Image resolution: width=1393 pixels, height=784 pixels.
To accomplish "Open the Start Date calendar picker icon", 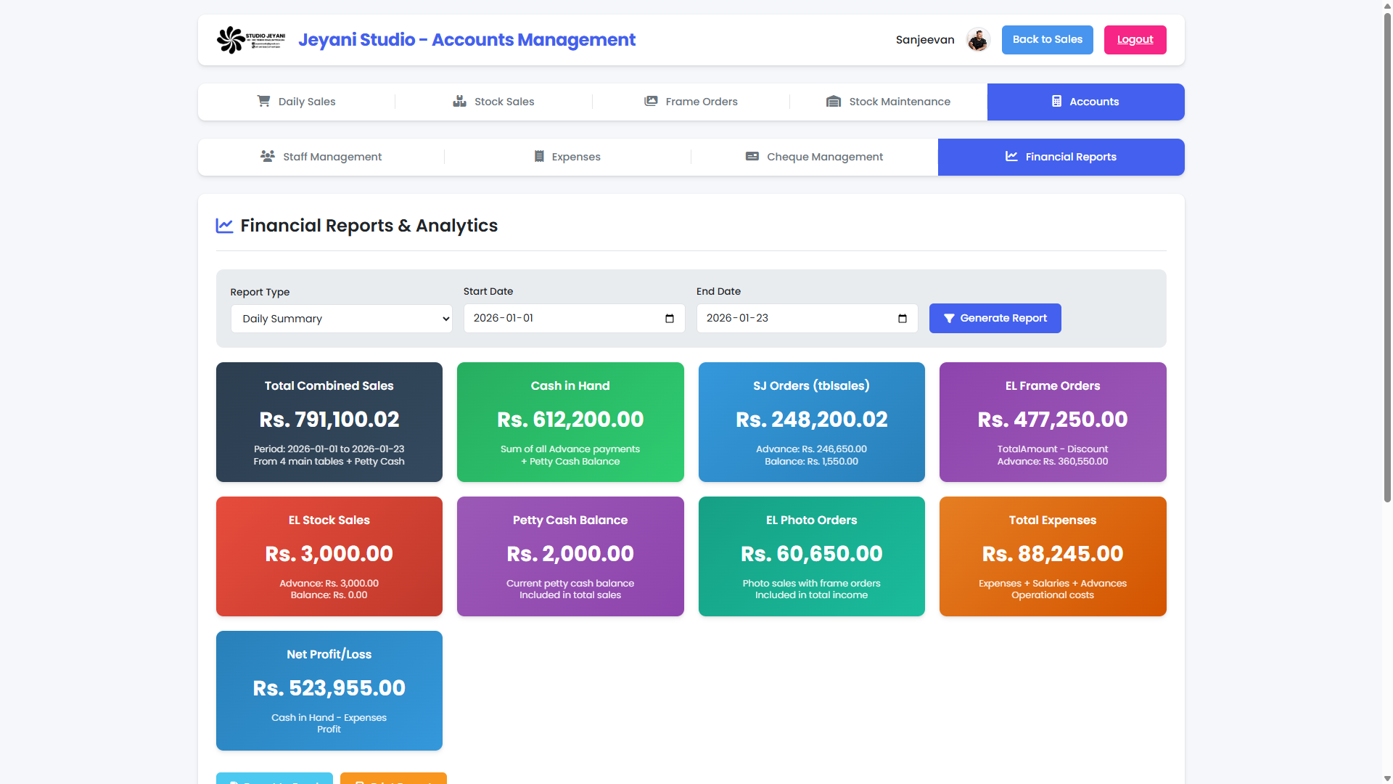I will tap(670, 319).
